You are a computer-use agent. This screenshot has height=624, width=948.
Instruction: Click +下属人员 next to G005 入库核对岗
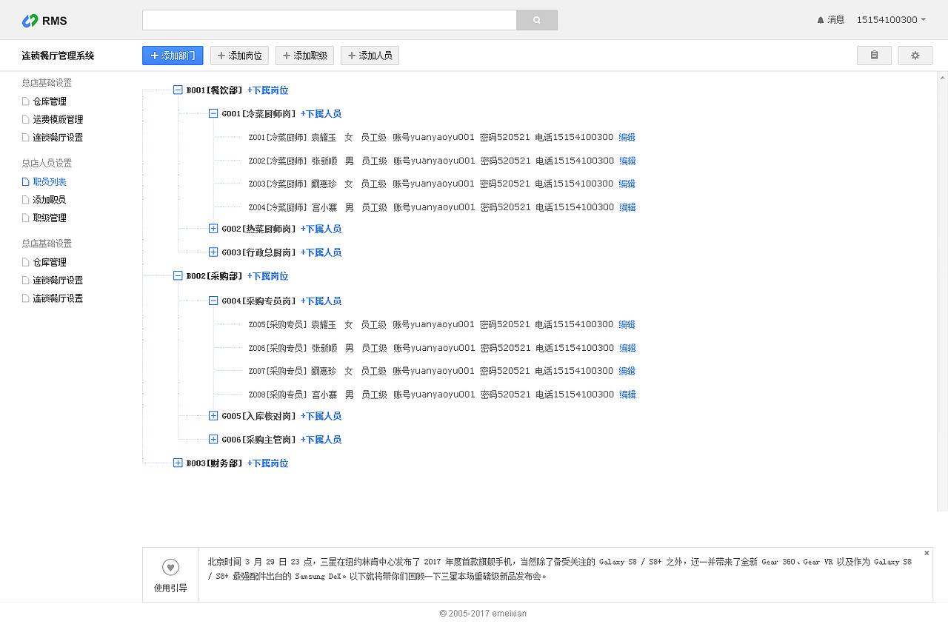pos(321,416)
